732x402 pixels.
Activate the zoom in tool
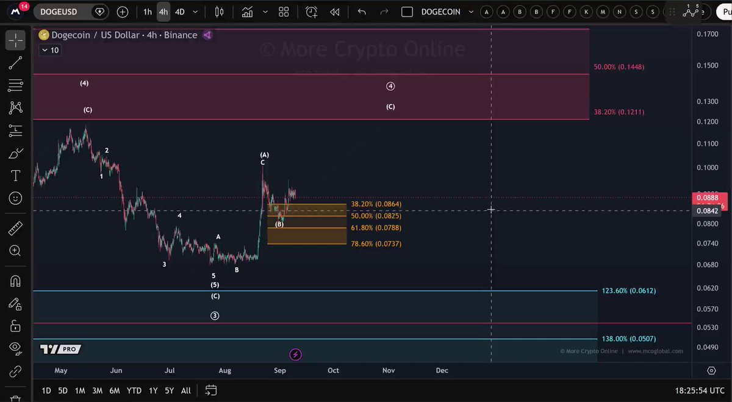click(15, 251)
